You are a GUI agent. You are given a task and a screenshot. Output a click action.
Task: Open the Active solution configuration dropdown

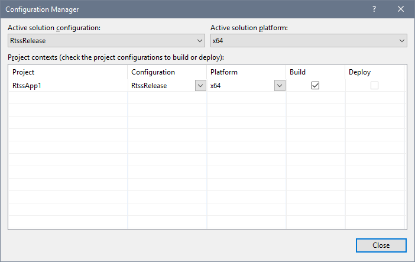click(x=106, y=40)
